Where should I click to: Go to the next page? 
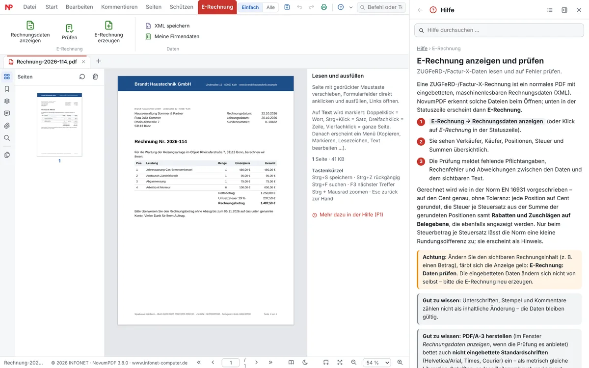[x=256, y=363]
